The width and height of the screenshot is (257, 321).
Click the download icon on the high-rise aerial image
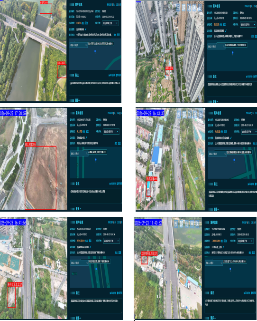(x=200, y=8)
